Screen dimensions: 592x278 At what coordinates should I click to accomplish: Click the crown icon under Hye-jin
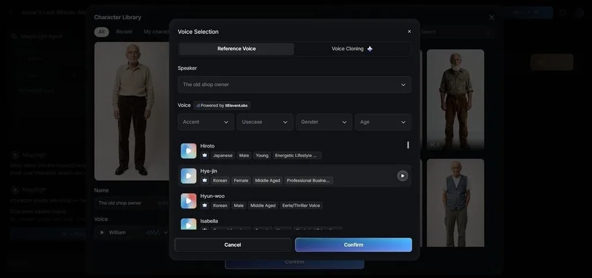tap(205, 181)
